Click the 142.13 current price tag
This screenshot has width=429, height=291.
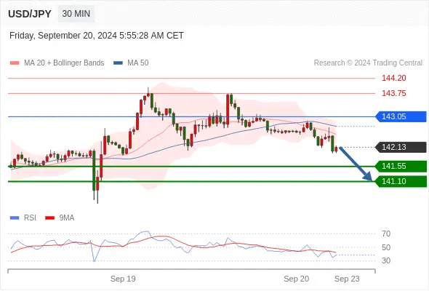[401, 147]
